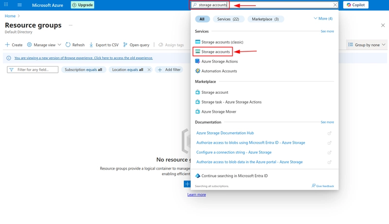Select the Marketplace (3) tab
This screenshot has width=389, height=224.
click(265, 19)
